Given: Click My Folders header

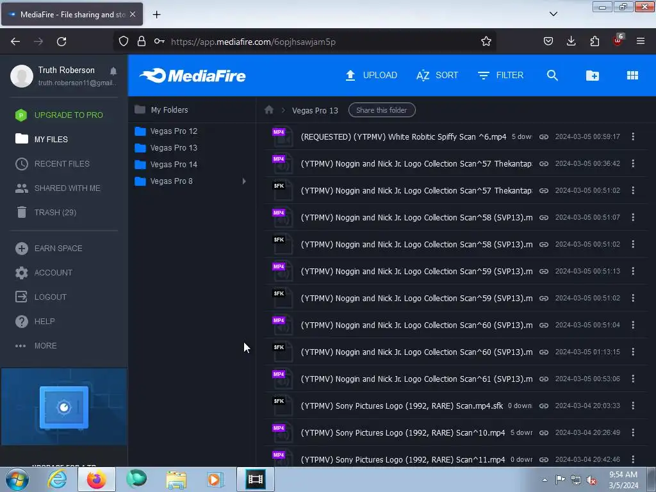Looking at the screenshot, I should (x=161, y=110).
